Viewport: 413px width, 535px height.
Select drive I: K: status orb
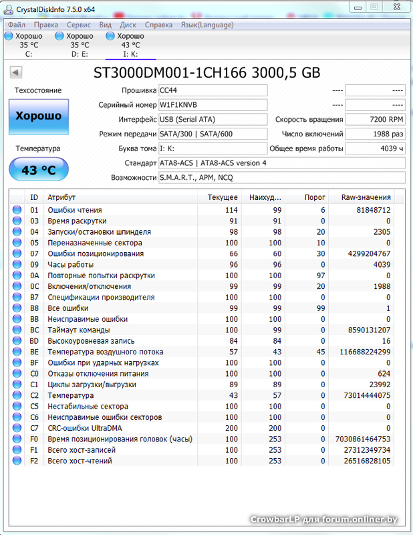(x=110, y=36)
